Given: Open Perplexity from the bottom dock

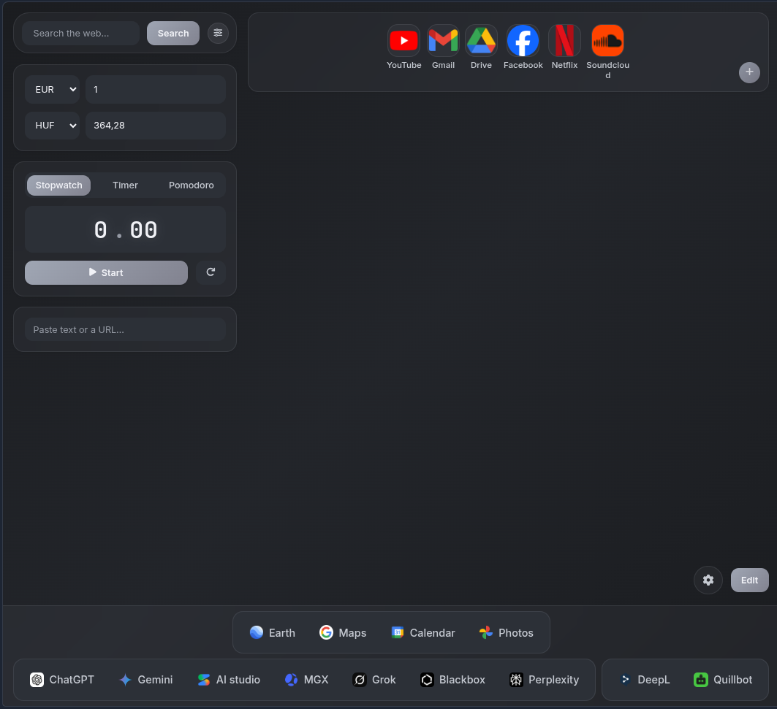Looking at the screenshot, I should 544,680.
